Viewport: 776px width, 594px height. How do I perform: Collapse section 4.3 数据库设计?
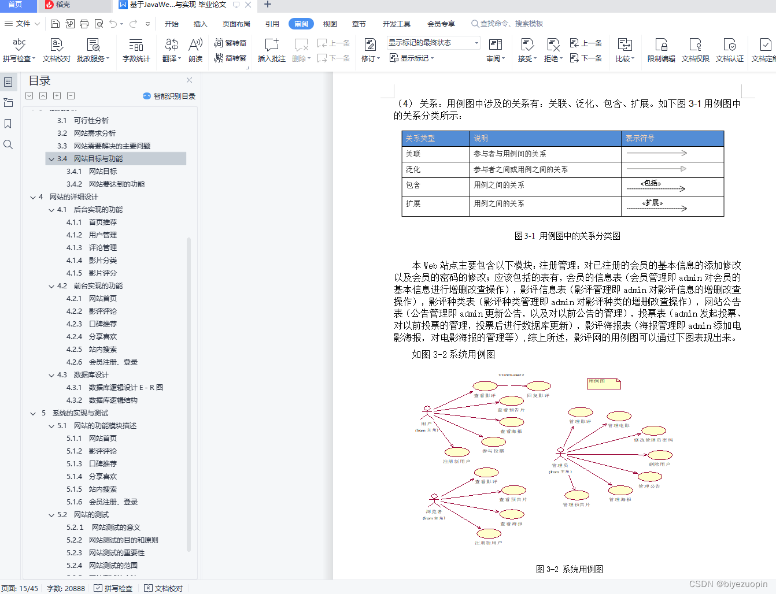[51, 375]
